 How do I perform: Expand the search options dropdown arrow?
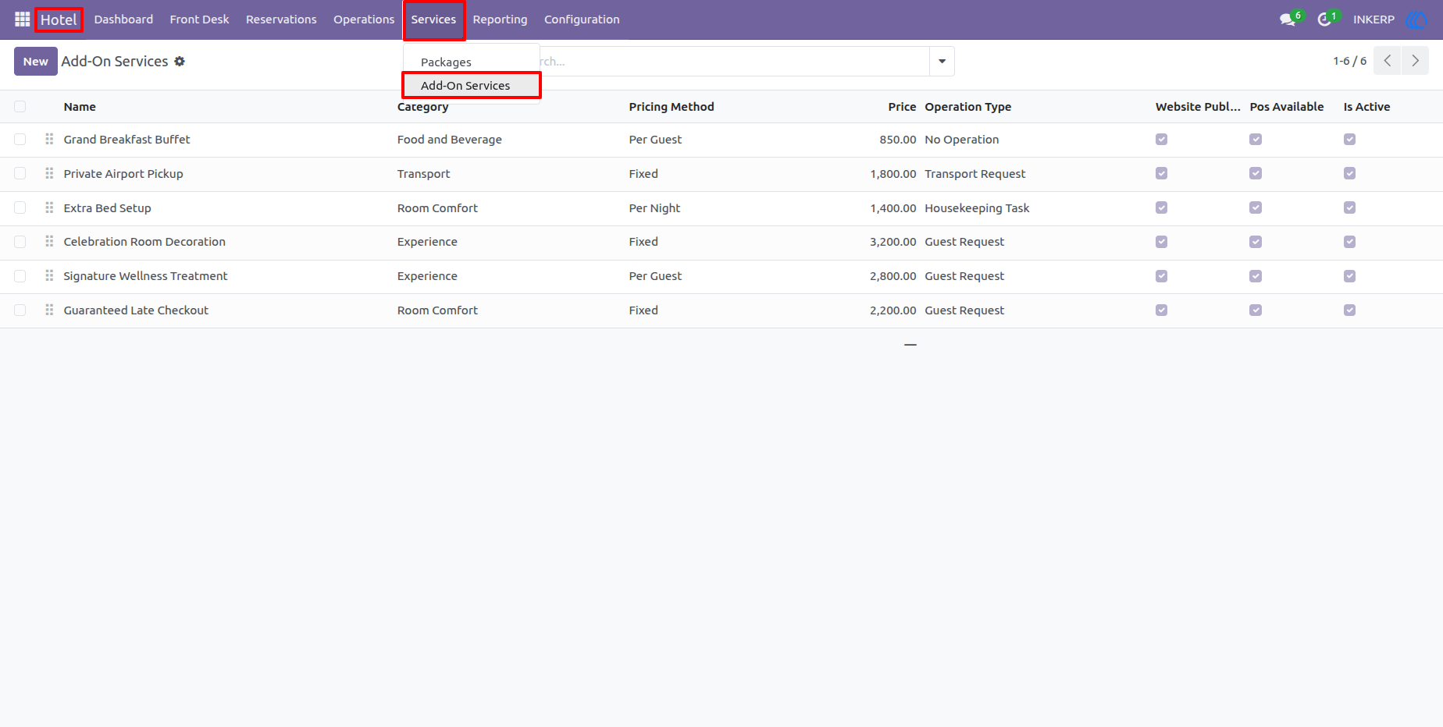(x=942, y=61)
